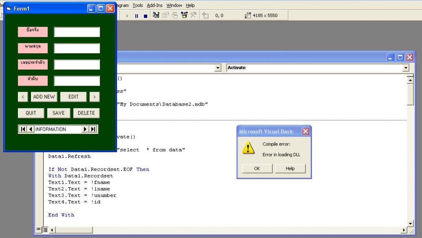Open the Object dropdown in code window
The width and height of the screenshot is (422, 238).
218,68
